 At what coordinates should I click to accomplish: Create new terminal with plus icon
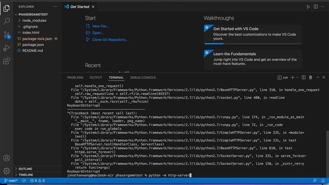[x=293, y=78]
